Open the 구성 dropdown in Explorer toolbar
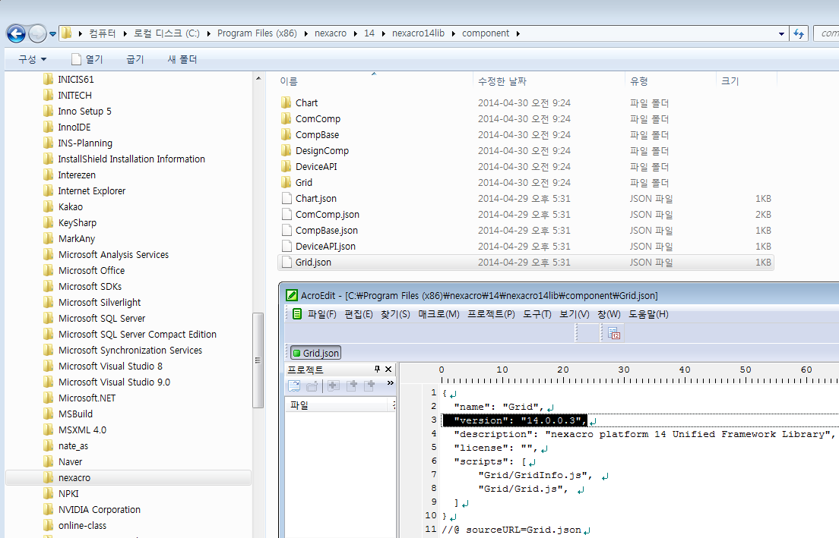Image resolution: width=839 pixels, height=538 pixels. 32,59
